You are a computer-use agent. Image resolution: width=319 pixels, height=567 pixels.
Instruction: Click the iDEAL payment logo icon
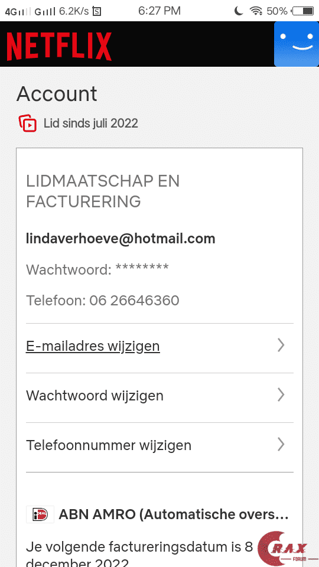pos(40,514)
